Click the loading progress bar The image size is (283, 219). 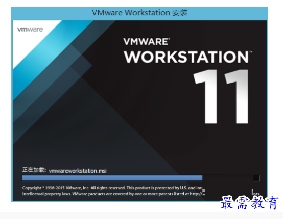[140, 178]
